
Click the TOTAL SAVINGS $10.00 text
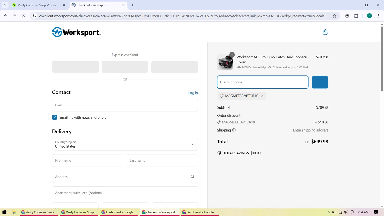(242, 153)
